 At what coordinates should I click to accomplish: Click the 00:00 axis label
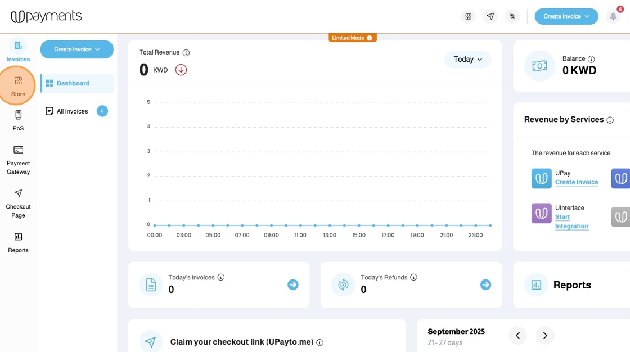155,235
